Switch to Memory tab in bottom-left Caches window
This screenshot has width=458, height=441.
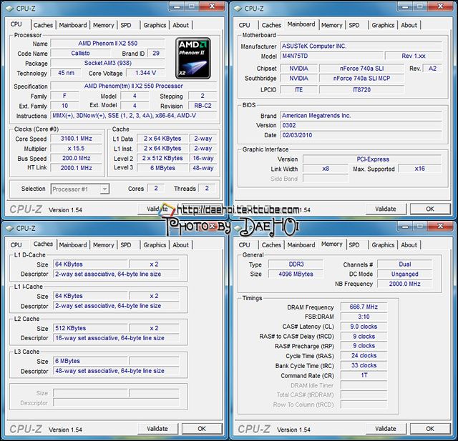[103, 245]
